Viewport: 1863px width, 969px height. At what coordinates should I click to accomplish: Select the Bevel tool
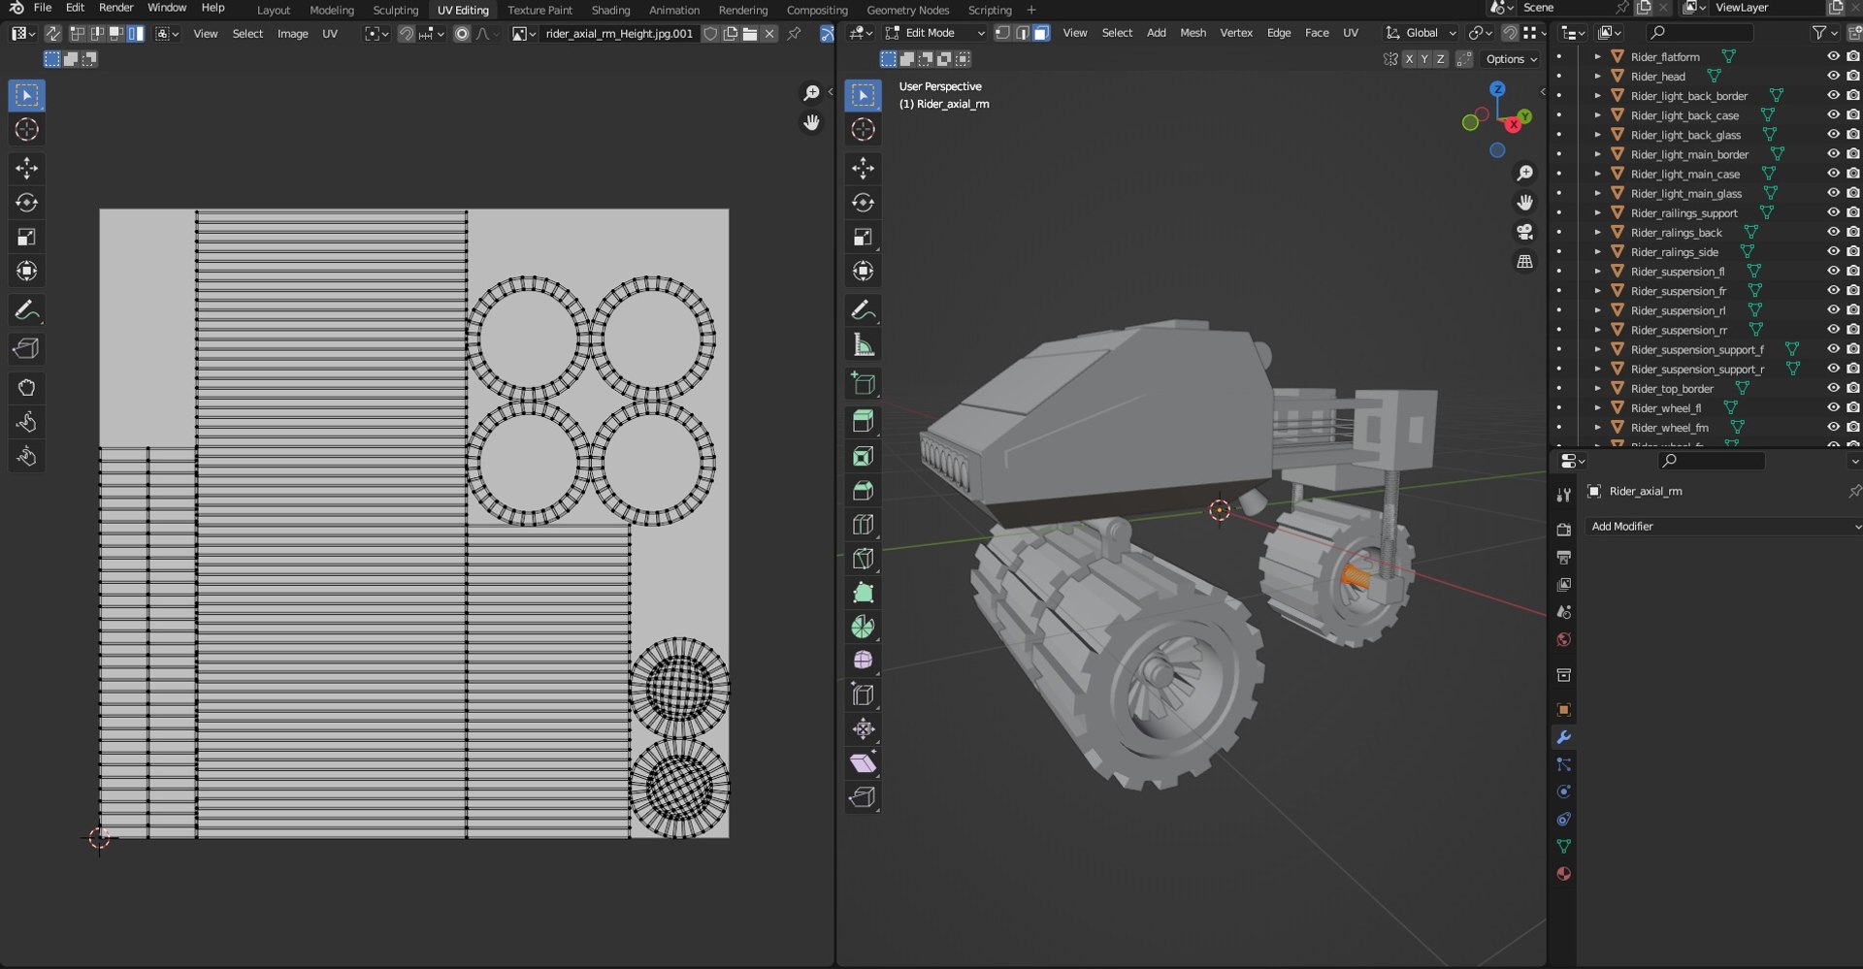(x=863, y=491)
